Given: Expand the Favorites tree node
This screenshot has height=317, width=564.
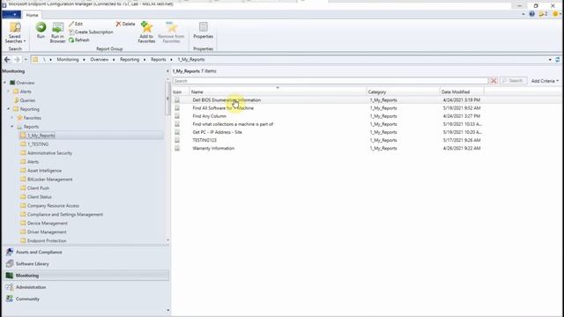Looking at the screenshot, I should (x=12, y=118).
